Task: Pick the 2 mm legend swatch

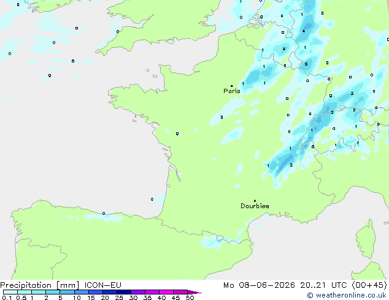Action: pos(53,292)
